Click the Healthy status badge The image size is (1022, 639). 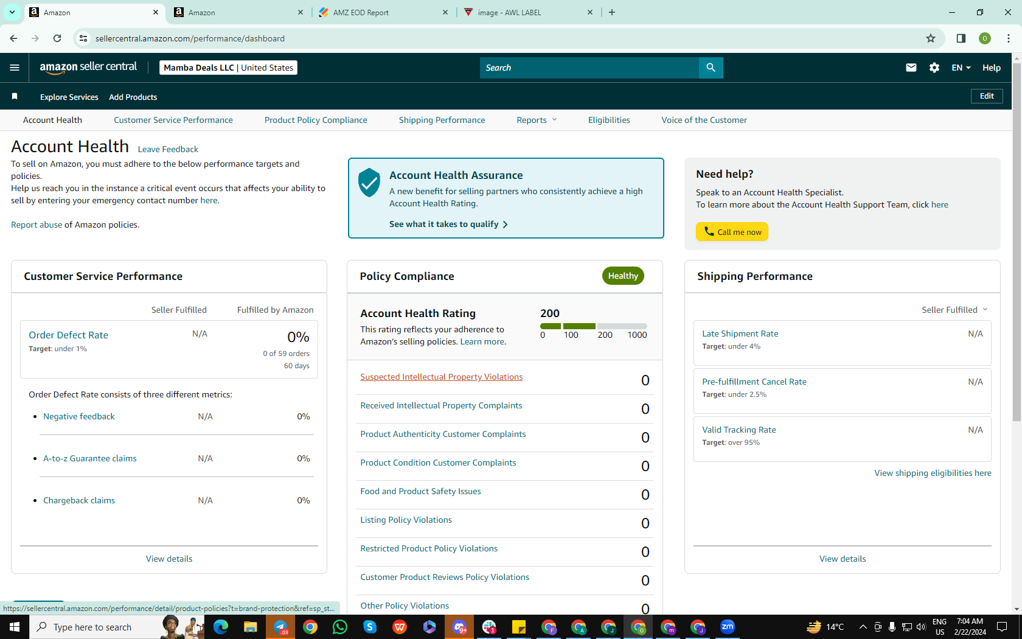click(x=623, y=276)
